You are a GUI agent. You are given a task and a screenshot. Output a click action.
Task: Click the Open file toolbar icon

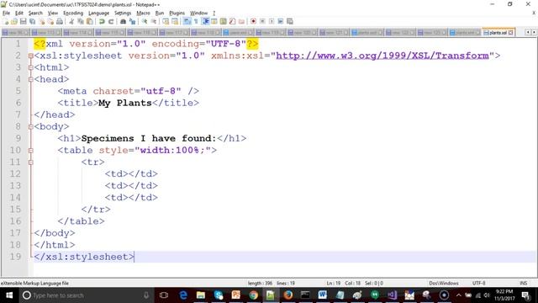tap(14, 21)
